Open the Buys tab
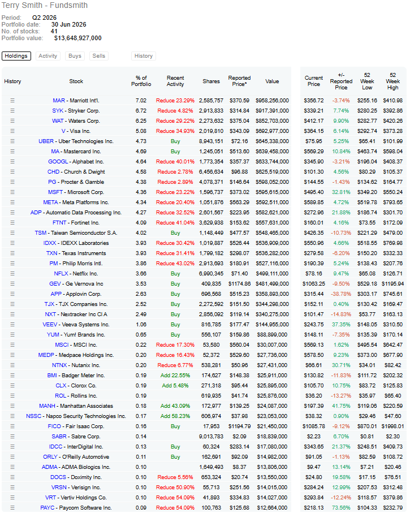 (75, 56)
